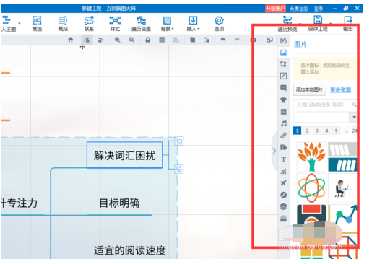
Task: Open the music note sidebar tab
Action: (x=283, y=123)
